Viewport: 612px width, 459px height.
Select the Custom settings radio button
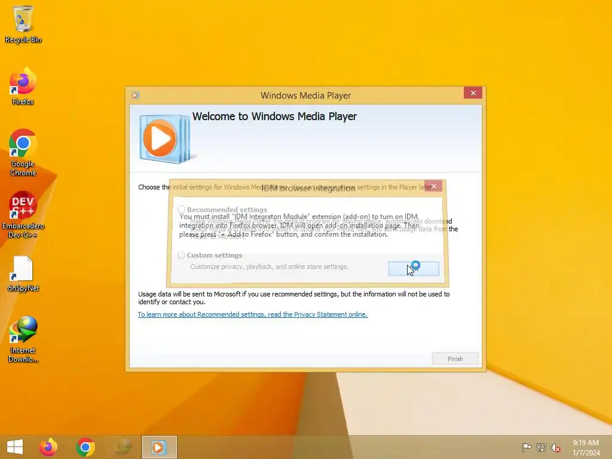(x=181, y=255)
